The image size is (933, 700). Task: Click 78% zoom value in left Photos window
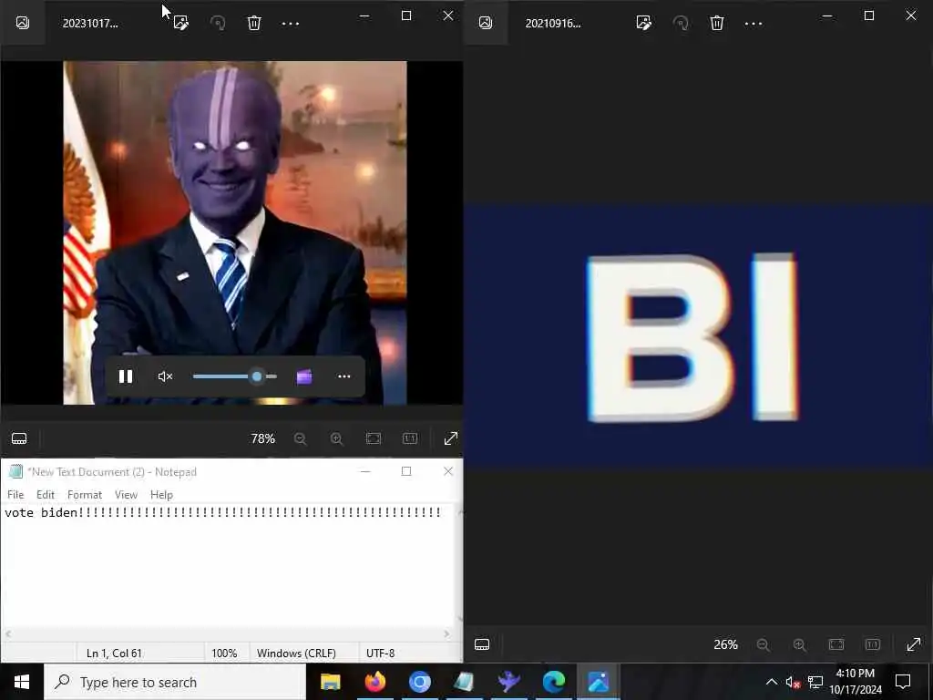click(263, 438)
